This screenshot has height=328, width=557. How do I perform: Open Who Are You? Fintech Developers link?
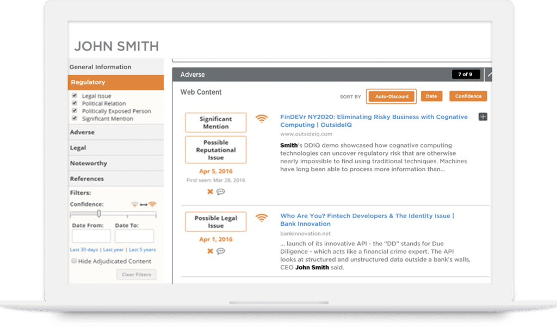(x=367, y=220)
